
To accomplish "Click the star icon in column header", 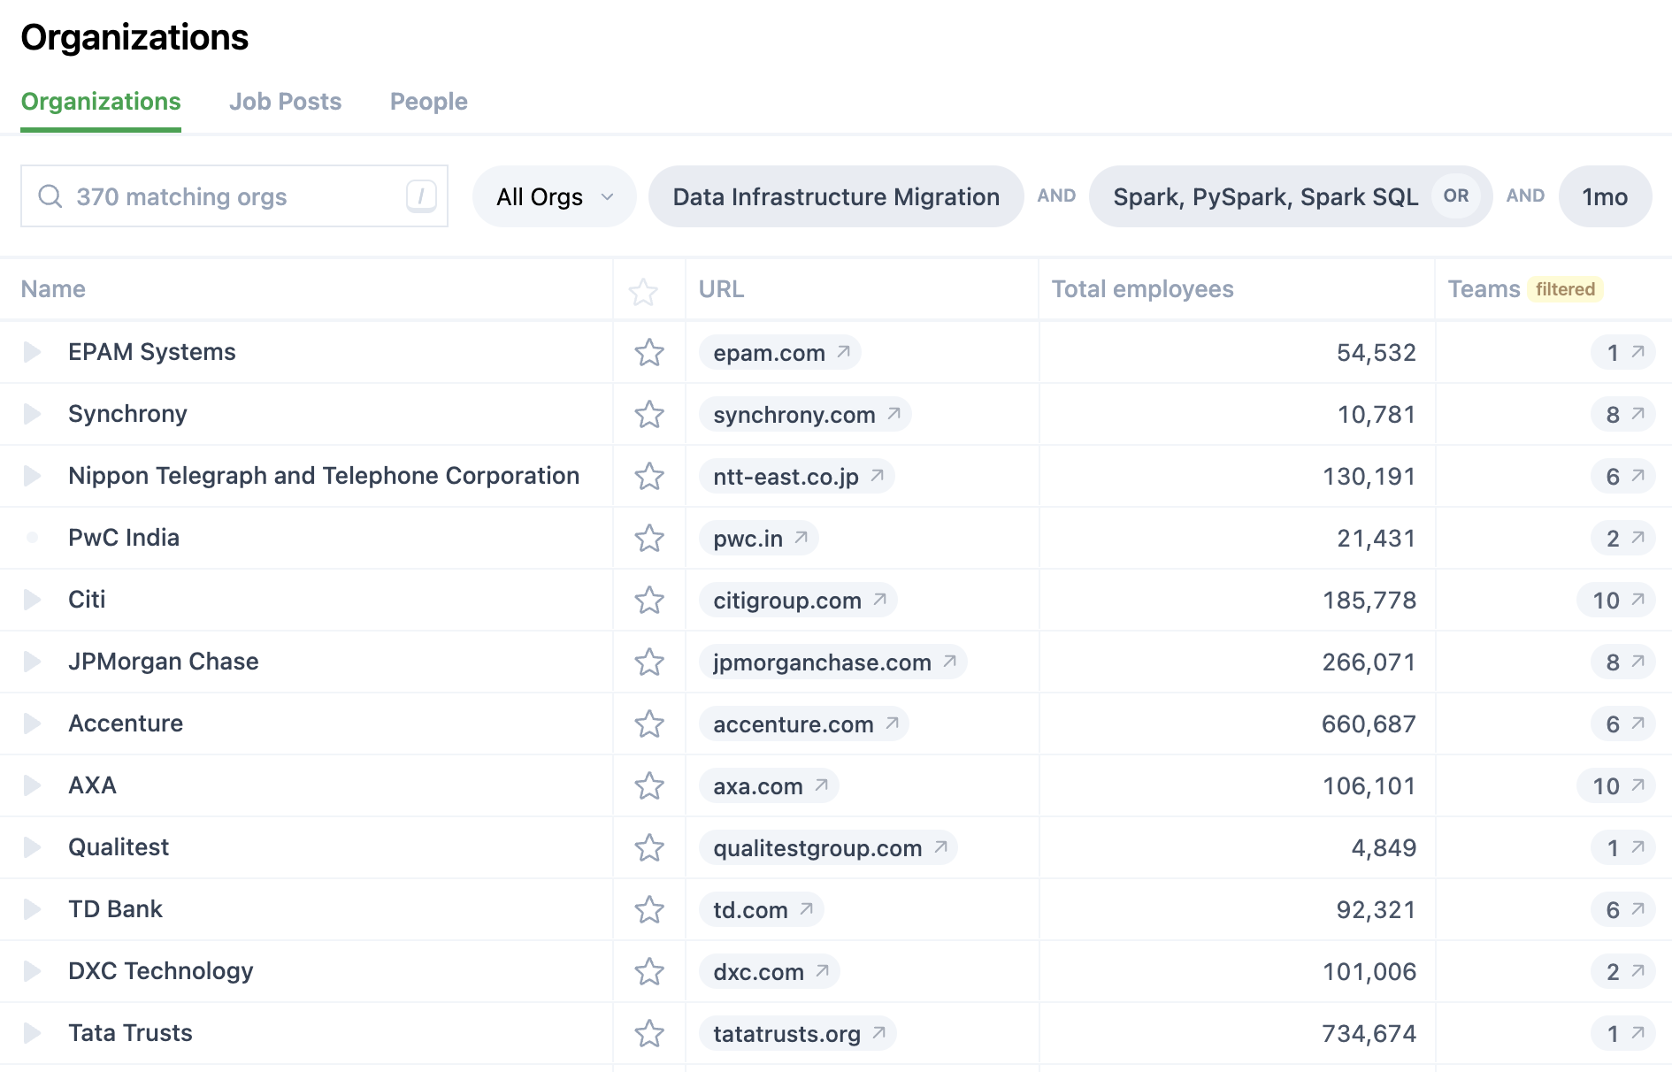I will pyautogui.click(x=643, y=291).
